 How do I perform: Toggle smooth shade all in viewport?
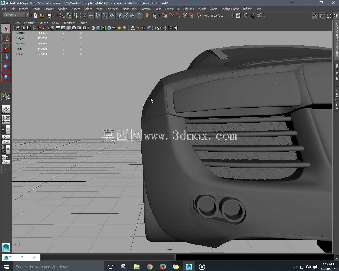pos(98,28)
